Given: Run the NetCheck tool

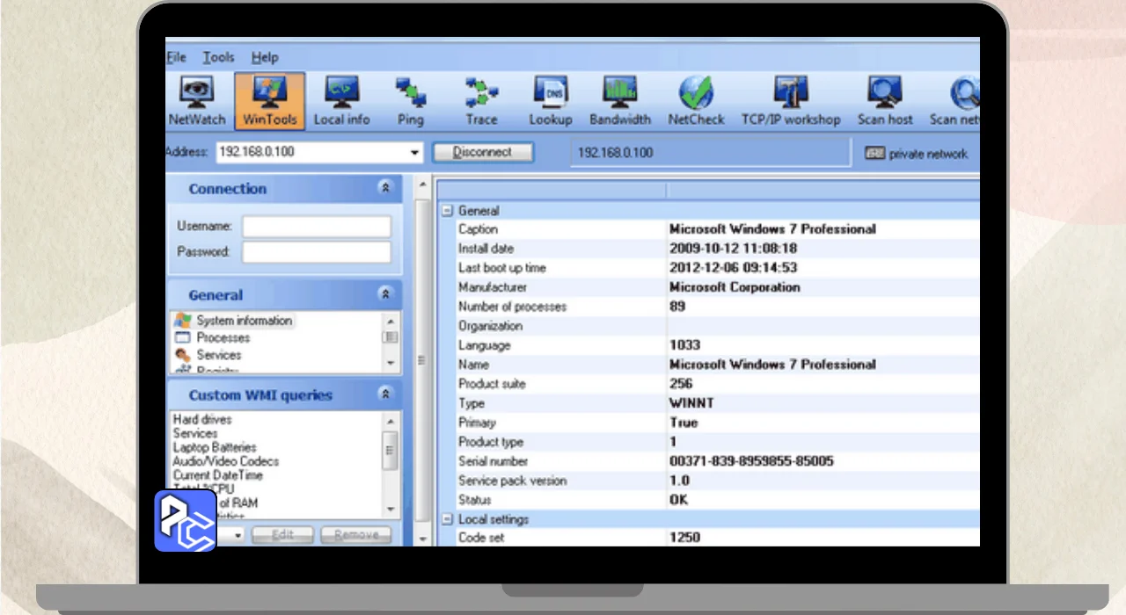Looking at the screenshot, I should click(x=696, y=101).
